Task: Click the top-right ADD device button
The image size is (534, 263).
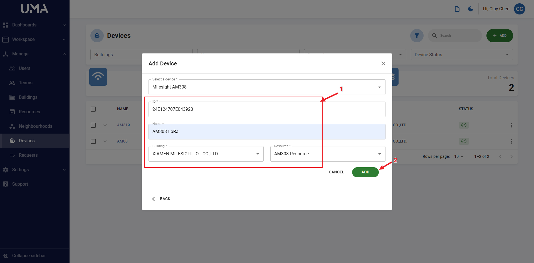Action: point(500,36)
